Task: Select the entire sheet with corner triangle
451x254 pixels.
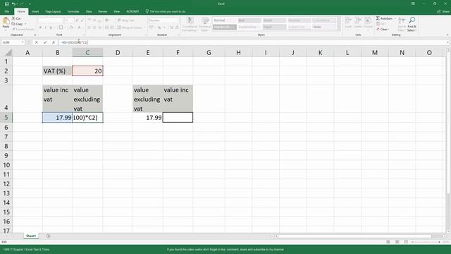Action: [8, 52]
